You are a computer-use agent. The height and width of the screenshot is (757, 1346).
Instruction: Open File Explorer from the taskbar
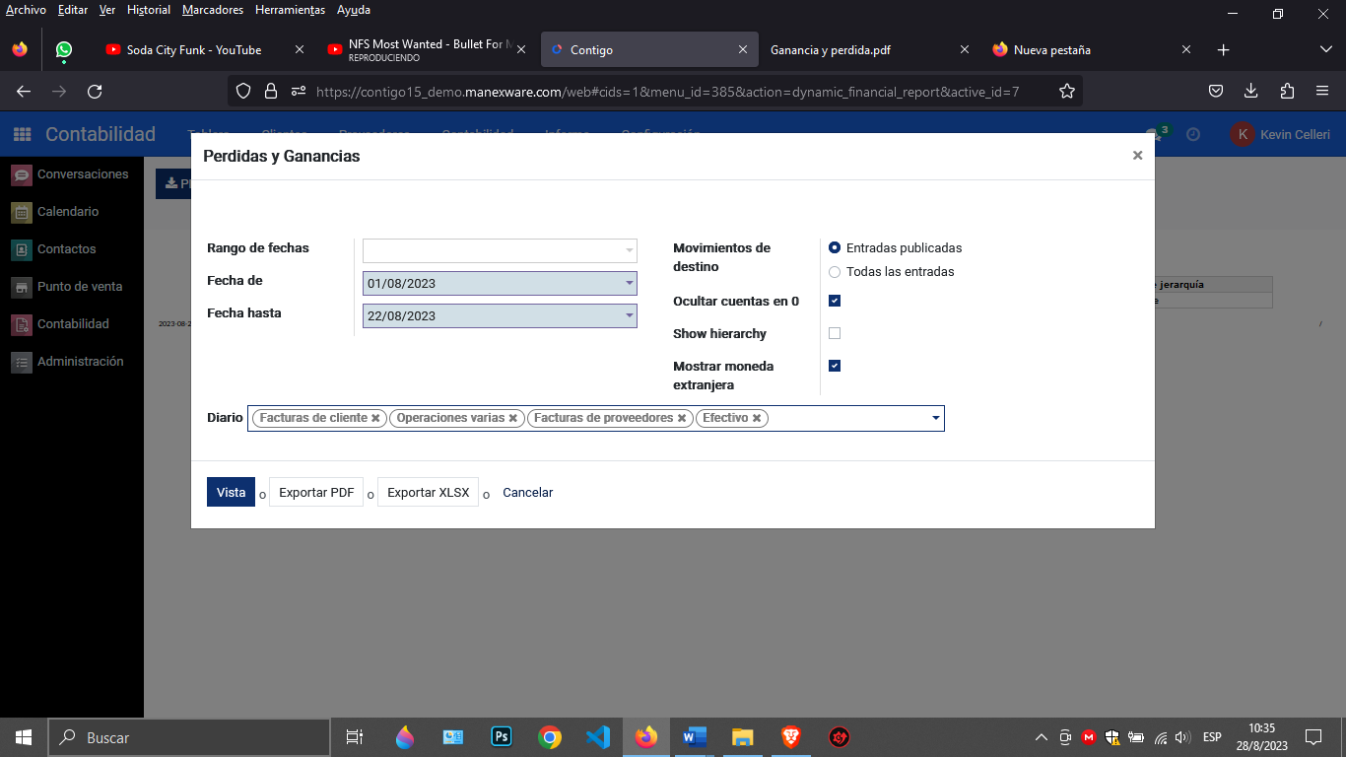743,737
